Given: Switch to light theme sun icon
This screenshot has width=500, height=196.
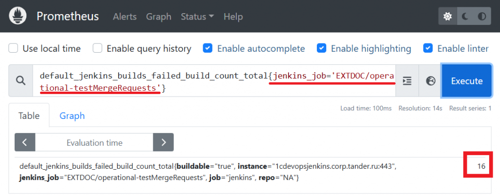Looking at the screenshot, I should click(x=447, y=16).
